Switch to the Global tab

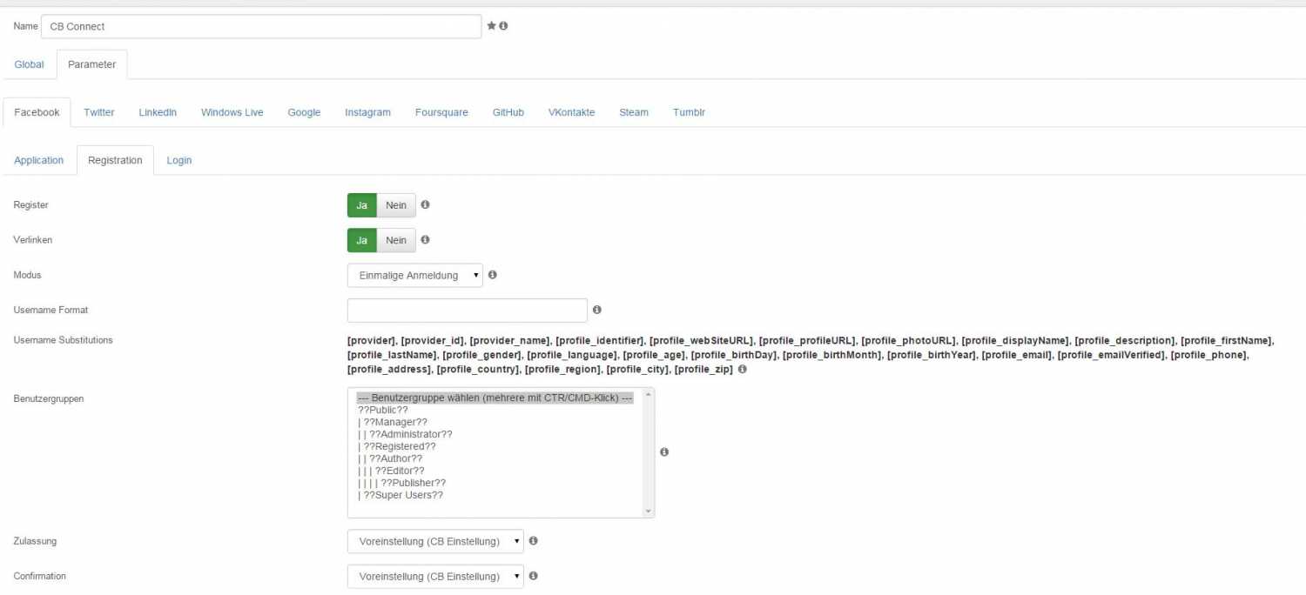click(x=29, y=64)
